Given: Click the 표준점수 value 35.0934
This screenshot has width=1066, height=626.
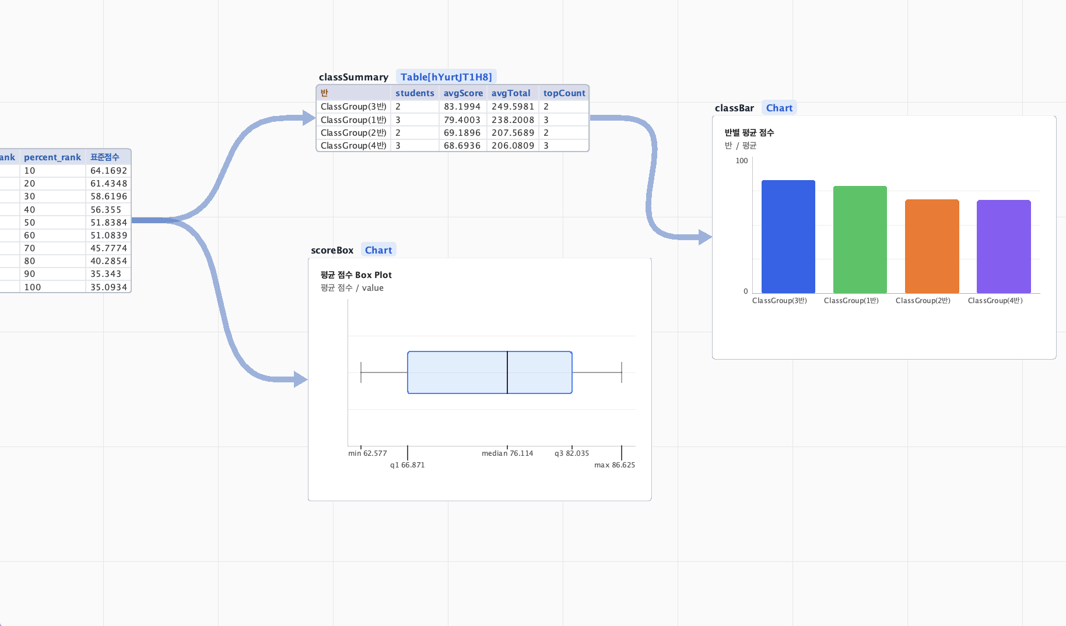Looking at the screenshot, I should 108,287.
